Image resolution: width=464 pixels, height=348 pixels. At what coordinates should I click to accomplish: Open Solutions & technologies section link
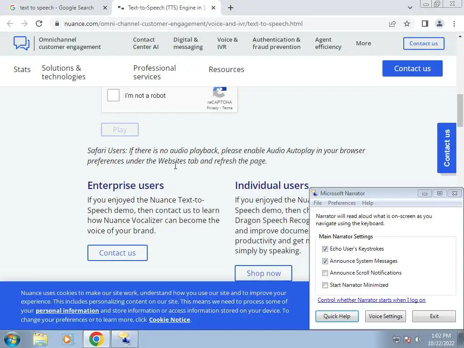pyautogui.click(x=63, y=72)
